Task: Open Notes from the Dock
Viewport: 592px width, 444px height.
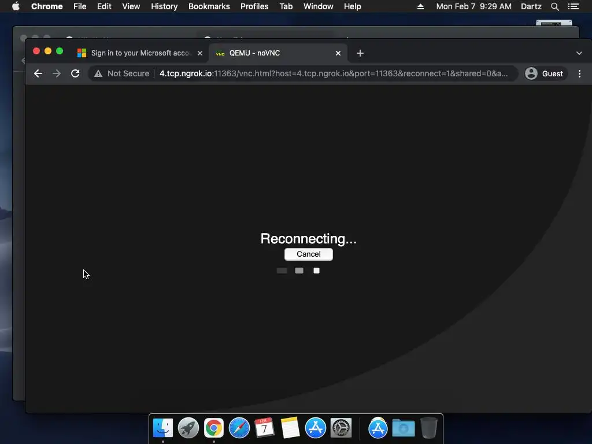Action: pyautogui.click(x=290, y=428)
